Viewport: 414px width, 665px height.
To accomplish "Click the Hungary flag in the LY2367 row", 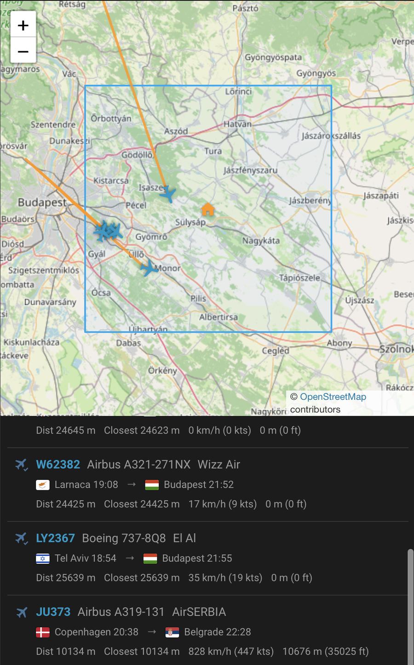I will [x=150, y=559].
